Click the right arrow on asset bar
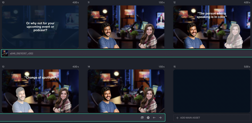The image size is (252, 123). pyautogui.click(x=160, y=118)
